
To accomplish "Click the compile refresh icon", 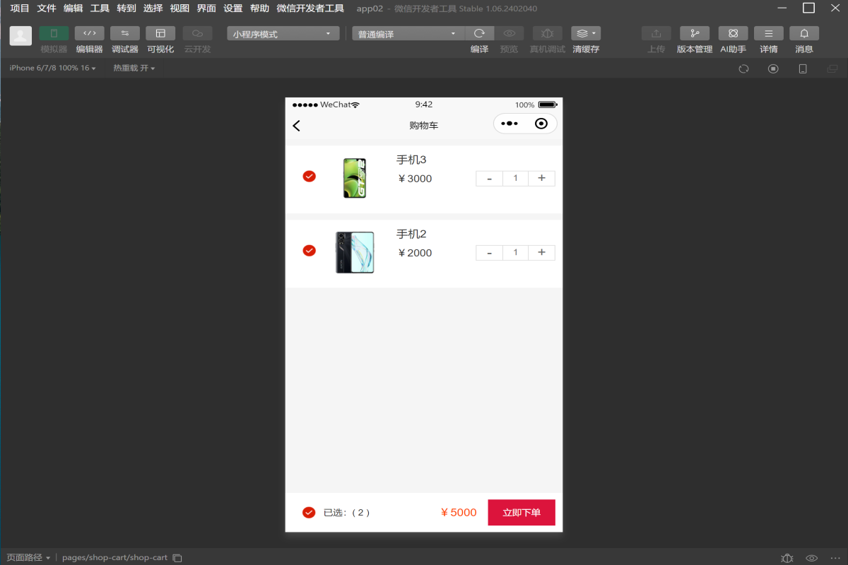I will pyautogui.click(x=479, y=34).
